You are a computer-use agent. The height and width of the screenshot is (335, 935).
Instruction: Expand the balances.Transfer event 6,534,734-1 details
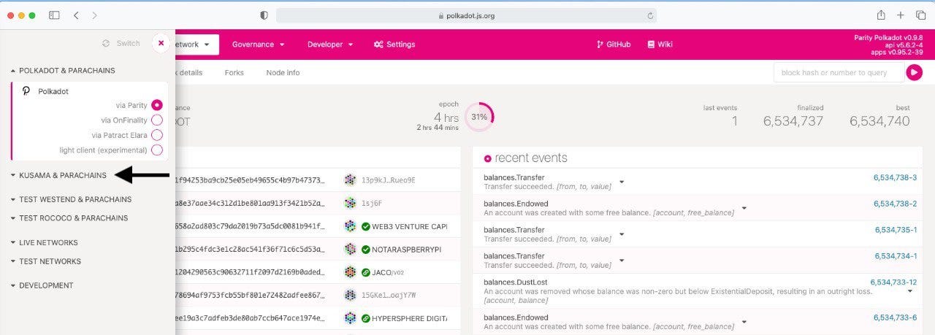[x=622, y=261]
